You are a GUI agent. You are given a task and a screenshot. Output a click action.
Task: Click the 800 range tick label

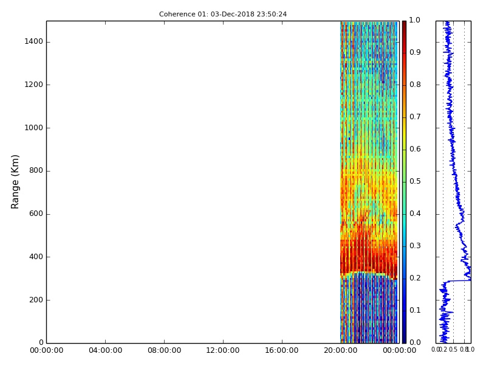[x=36, y=170]
